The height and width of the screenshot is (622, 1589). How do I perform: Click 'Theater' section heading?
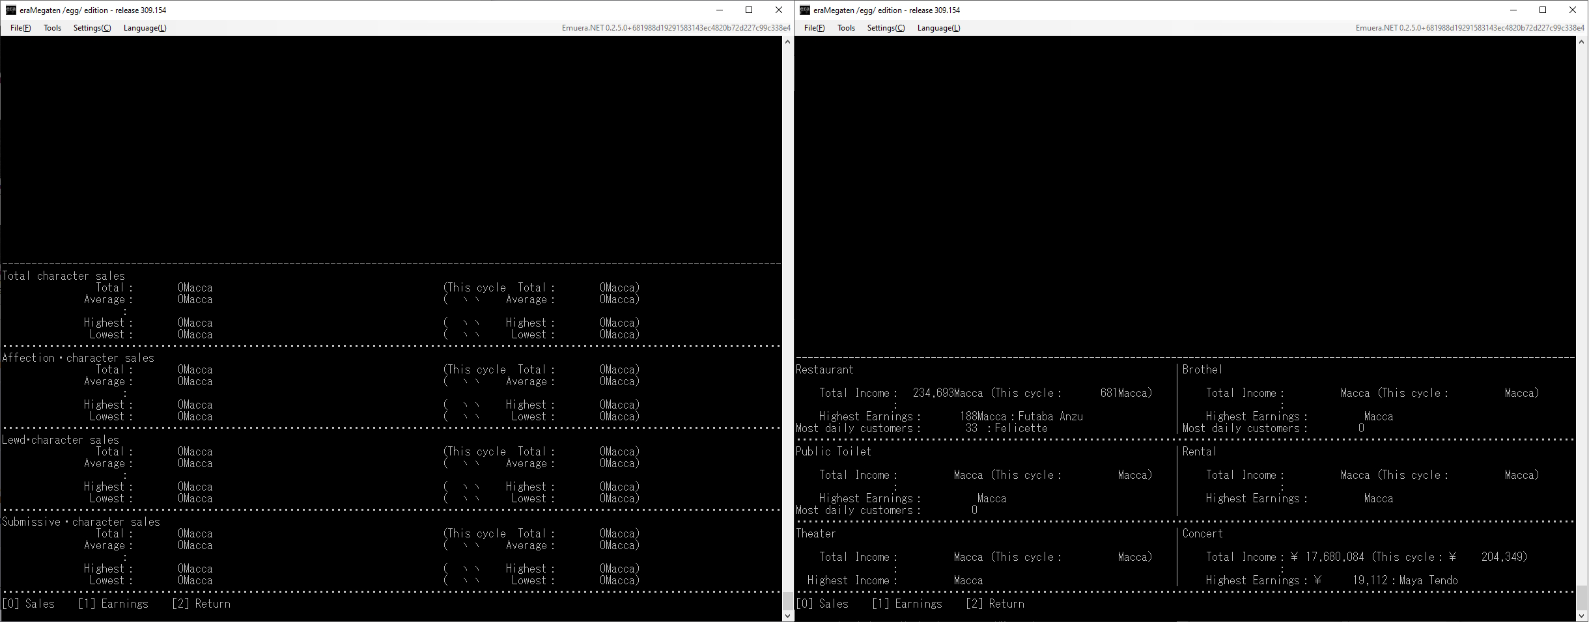[815, 534]
